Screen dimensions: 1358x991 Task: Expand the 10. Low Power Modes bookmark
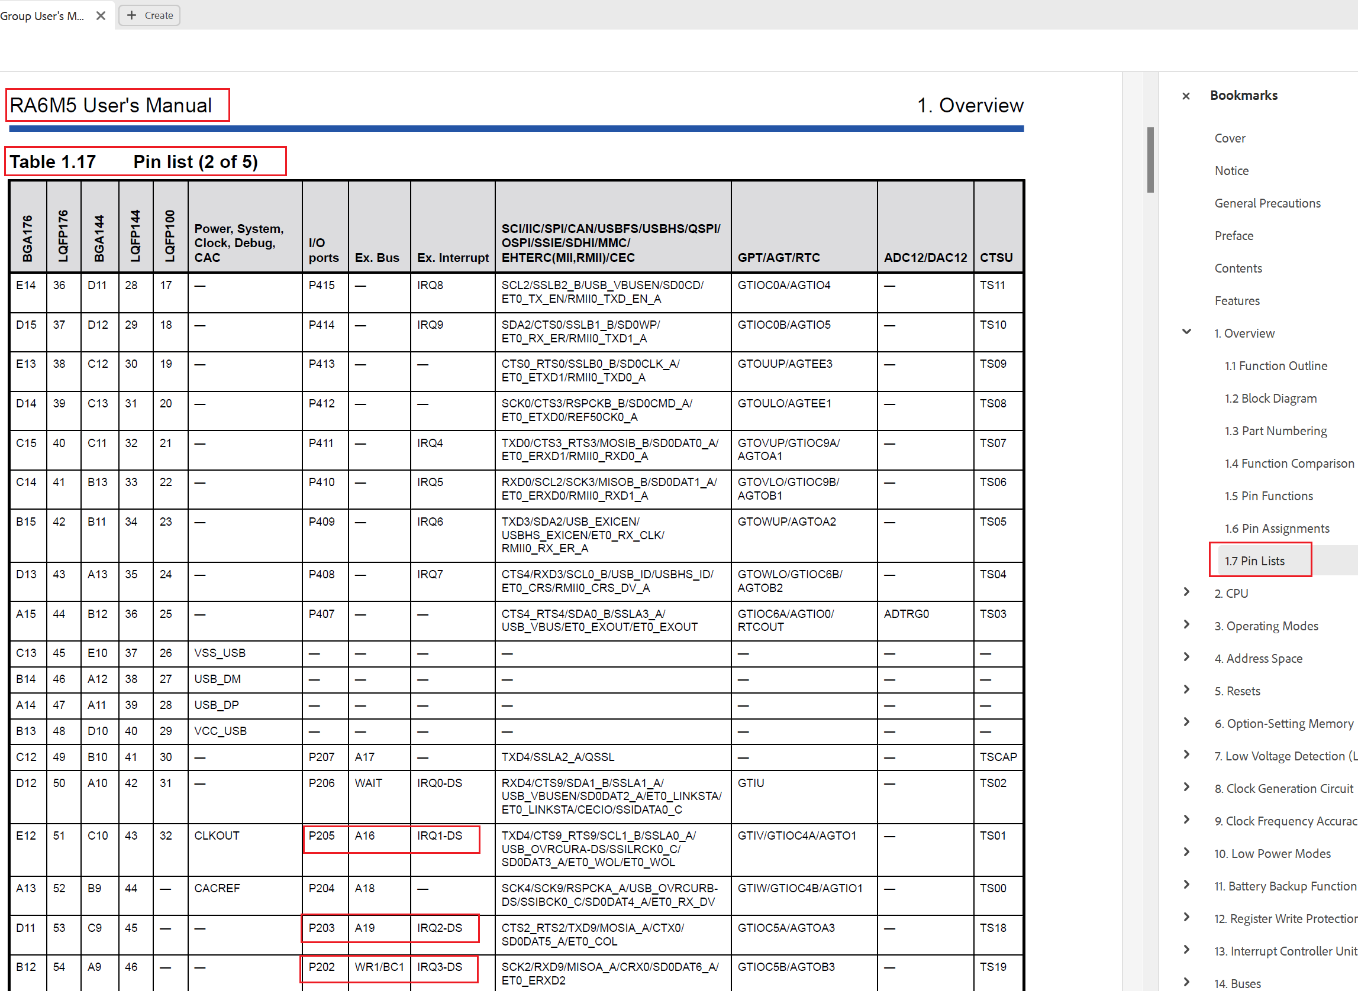[x=1186, y=852]
